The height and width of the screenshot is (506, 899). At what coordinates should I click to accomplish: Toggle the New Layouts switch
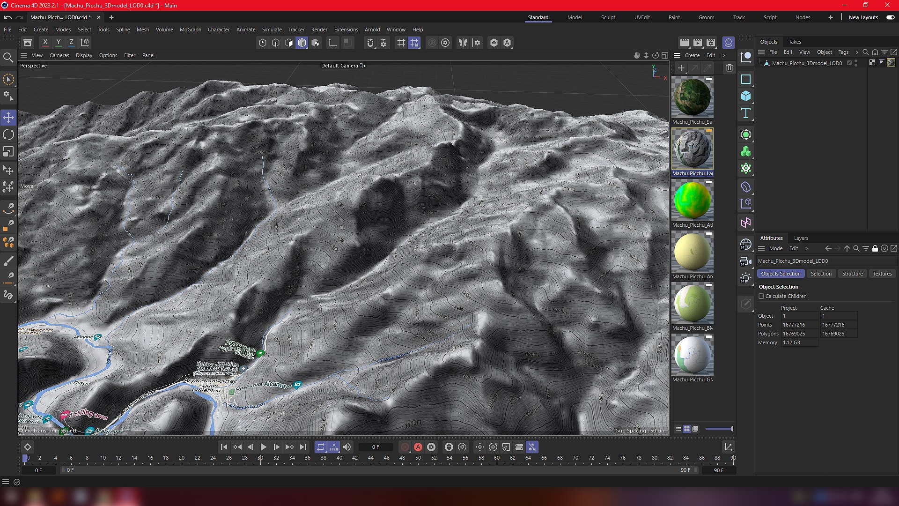891,17
